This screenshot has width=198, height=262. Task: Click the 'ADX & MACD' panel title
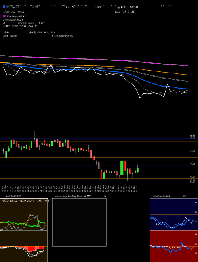tap(13, 196)
